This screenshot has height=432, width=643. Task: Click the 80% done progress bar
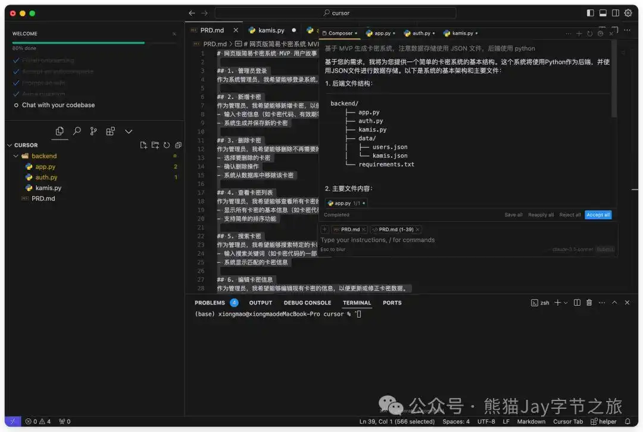coord(77,43)
